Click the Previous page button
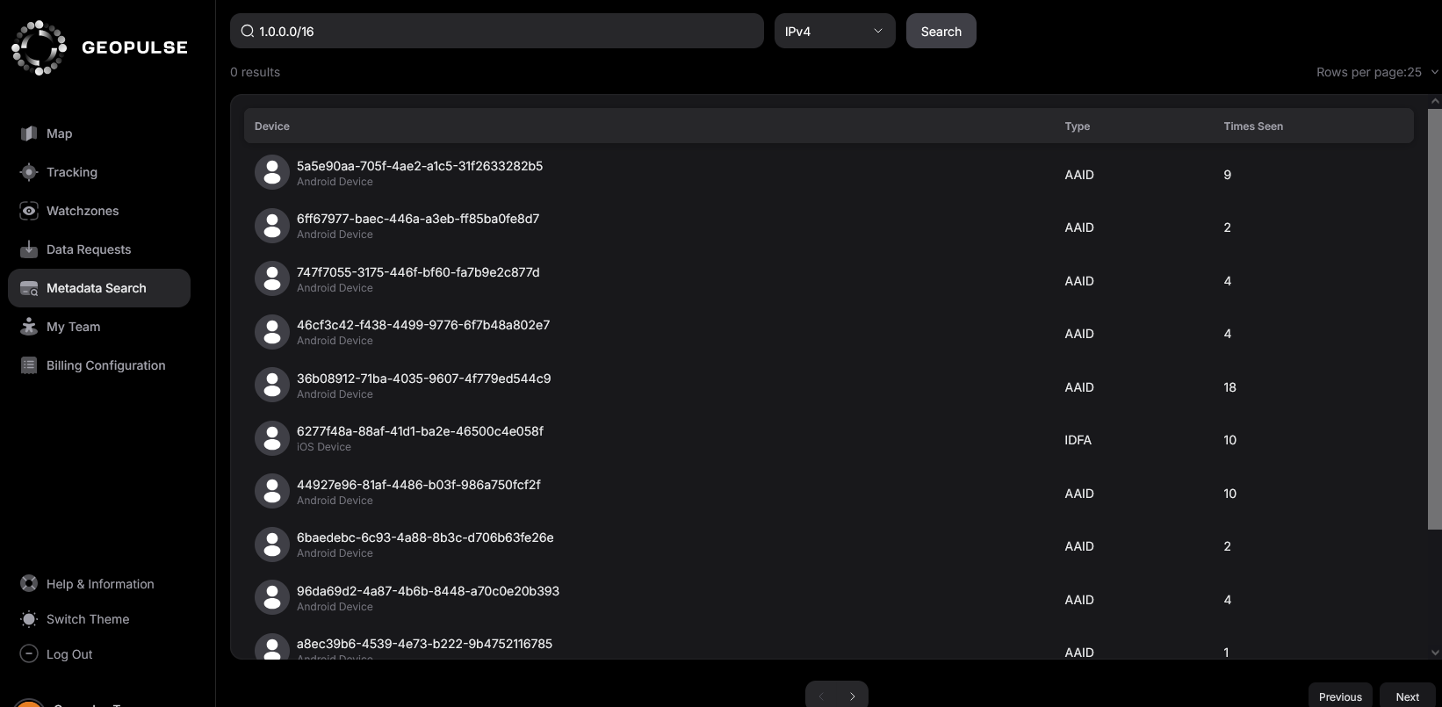This screenshot has width=1442, height=707. [1339, 696]
